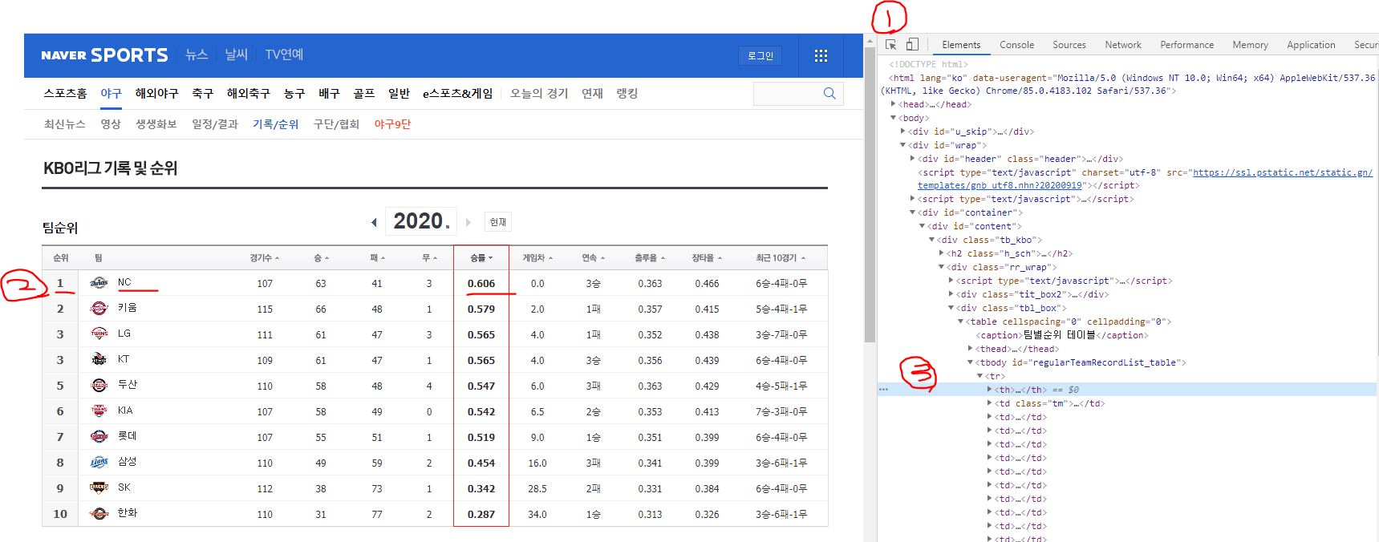Click the KT team logo
This screenshot has height=542, width=1379.
click(99, 359)
